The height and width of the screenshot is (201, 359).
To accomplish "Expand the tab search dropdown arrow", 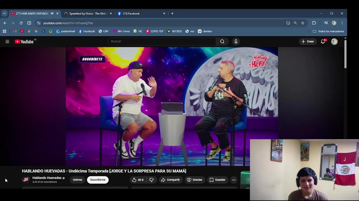I will (x=4, y=13).
